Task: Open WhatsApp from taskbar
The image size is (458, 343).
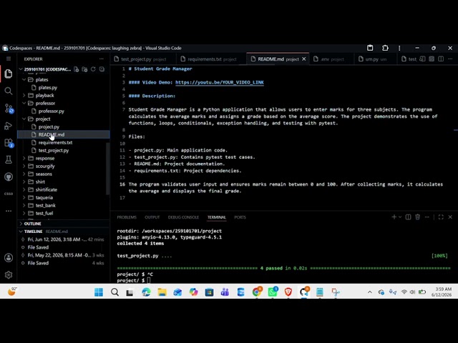Action: click(x=273, y=292)
